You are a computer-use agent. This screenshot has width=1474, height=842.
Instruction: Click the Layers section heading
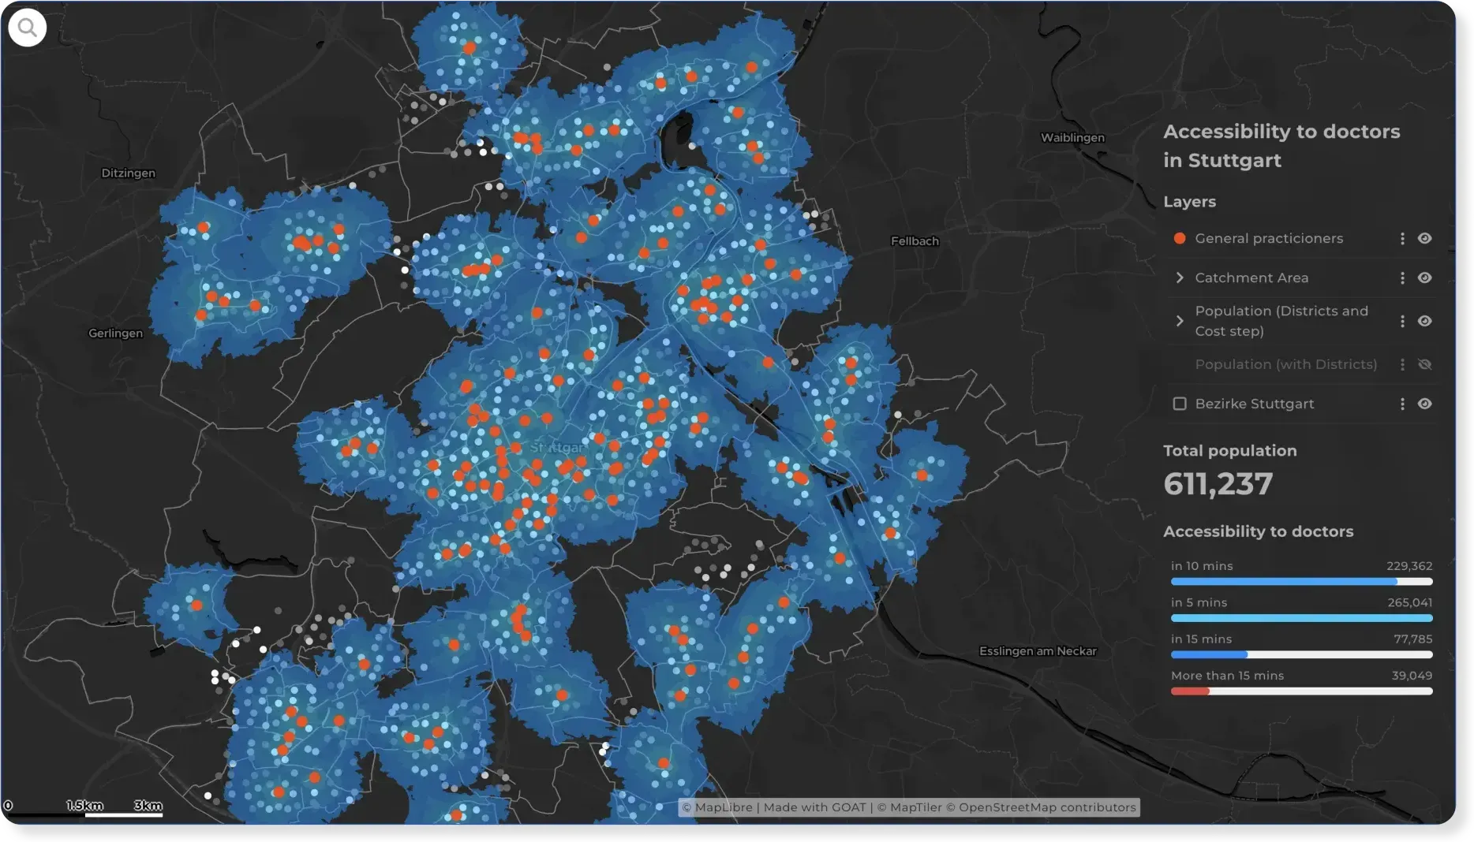pyautogui.click(x=1189, y=202)
